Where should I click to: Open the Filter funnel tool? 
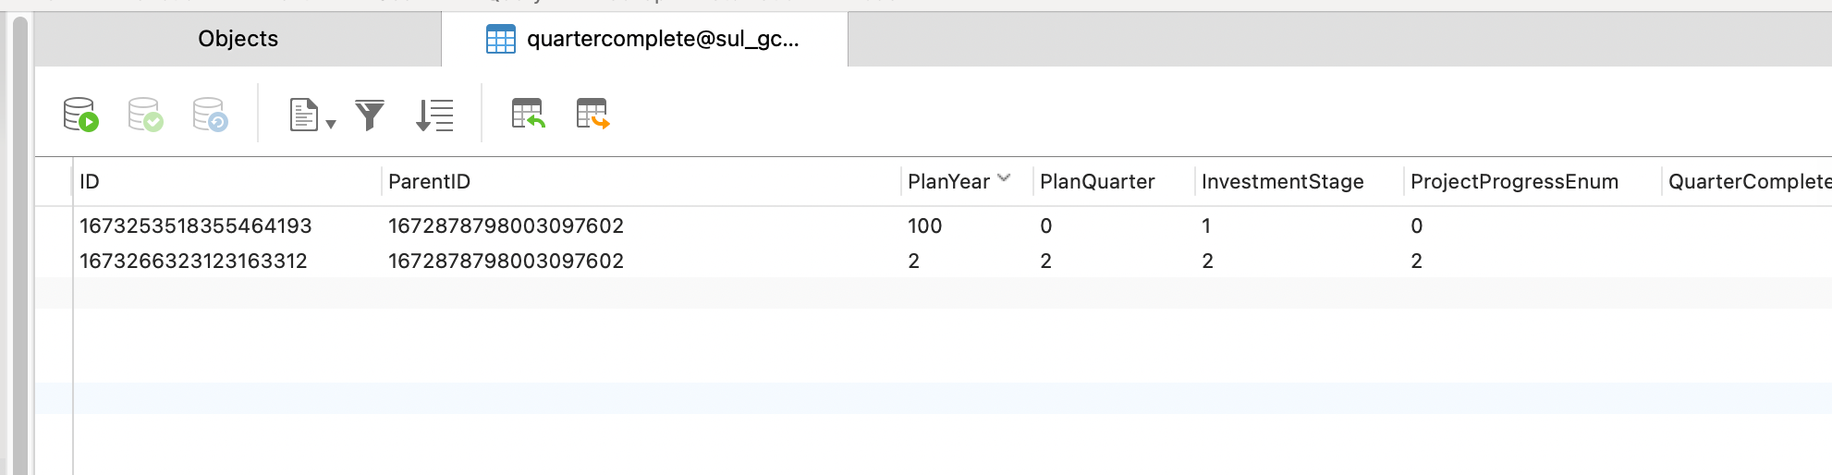370,116
